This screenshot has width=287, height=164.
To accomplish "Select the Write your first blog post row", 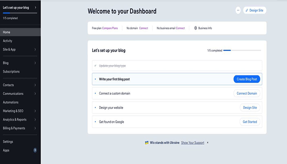I will (177, 79).
